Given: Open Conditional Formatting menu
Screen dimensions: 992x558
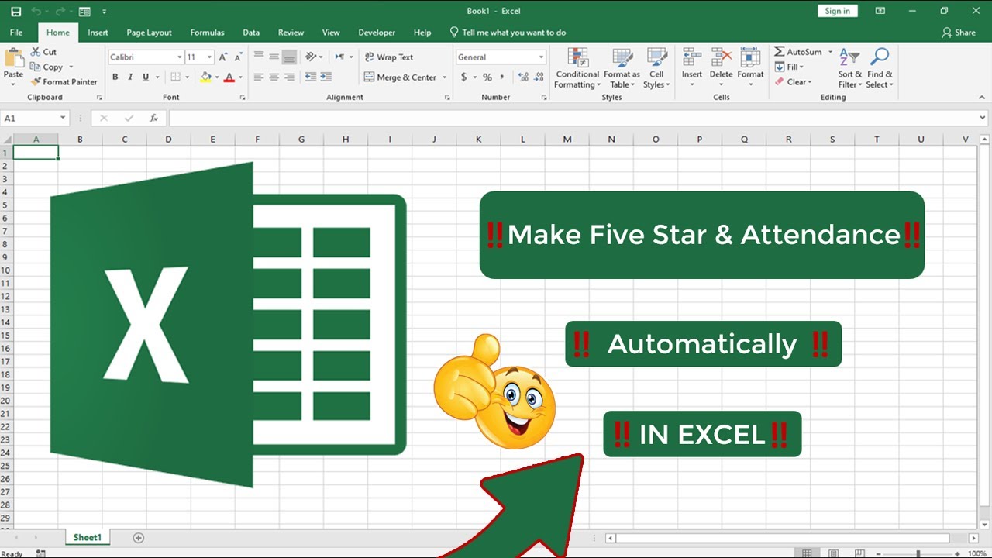Looking at the screenshot, I should (577, 68).
